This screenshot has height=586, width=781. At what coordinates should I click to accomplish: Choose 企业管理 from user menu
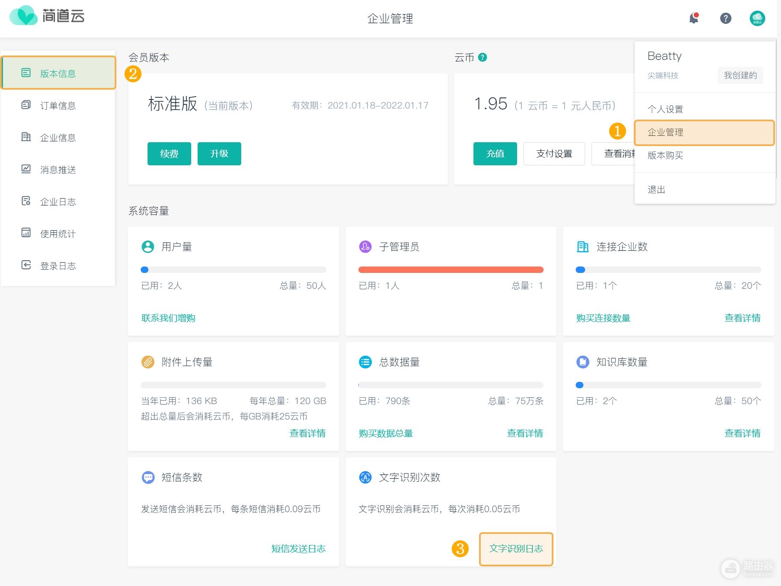tap(705, 132)
